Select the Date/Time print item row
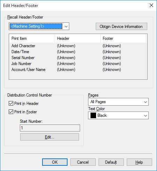Image resolution: width=157 pixels, height=171 pixels. click(x=78, y=52)
